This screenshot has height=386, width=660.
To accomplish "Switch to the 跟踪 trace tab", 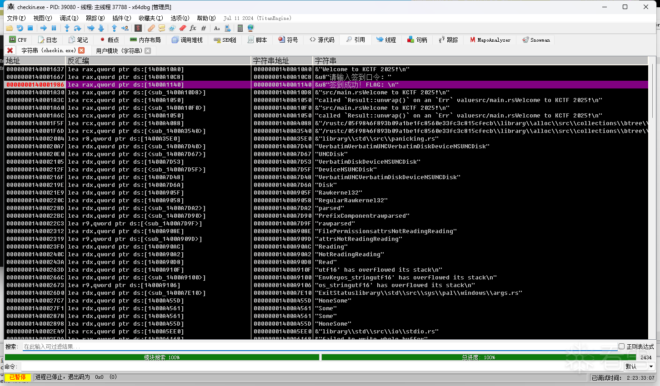I will point(448,40).
